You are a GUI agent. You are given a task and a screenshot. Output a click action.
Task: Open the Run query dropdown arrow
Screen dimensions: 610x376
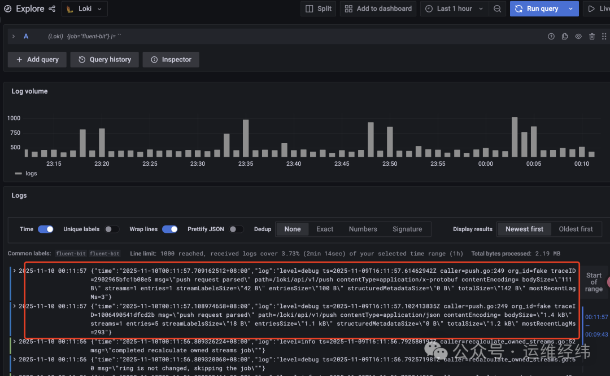(x=570, y=8)
